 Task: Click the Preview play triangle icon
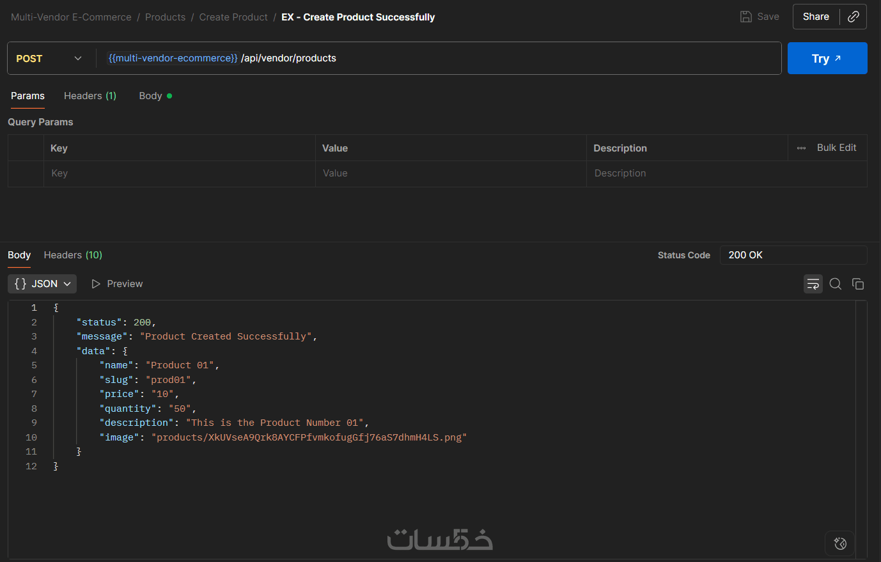(x=96, y=284)
